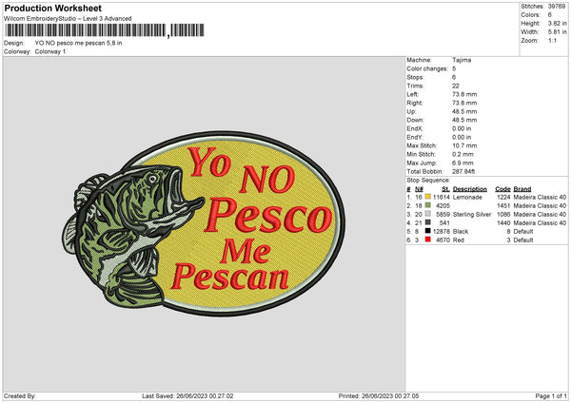Screen dimensions: 571x403
Task: Click the Trims value 22
Action: coord(456,86)
